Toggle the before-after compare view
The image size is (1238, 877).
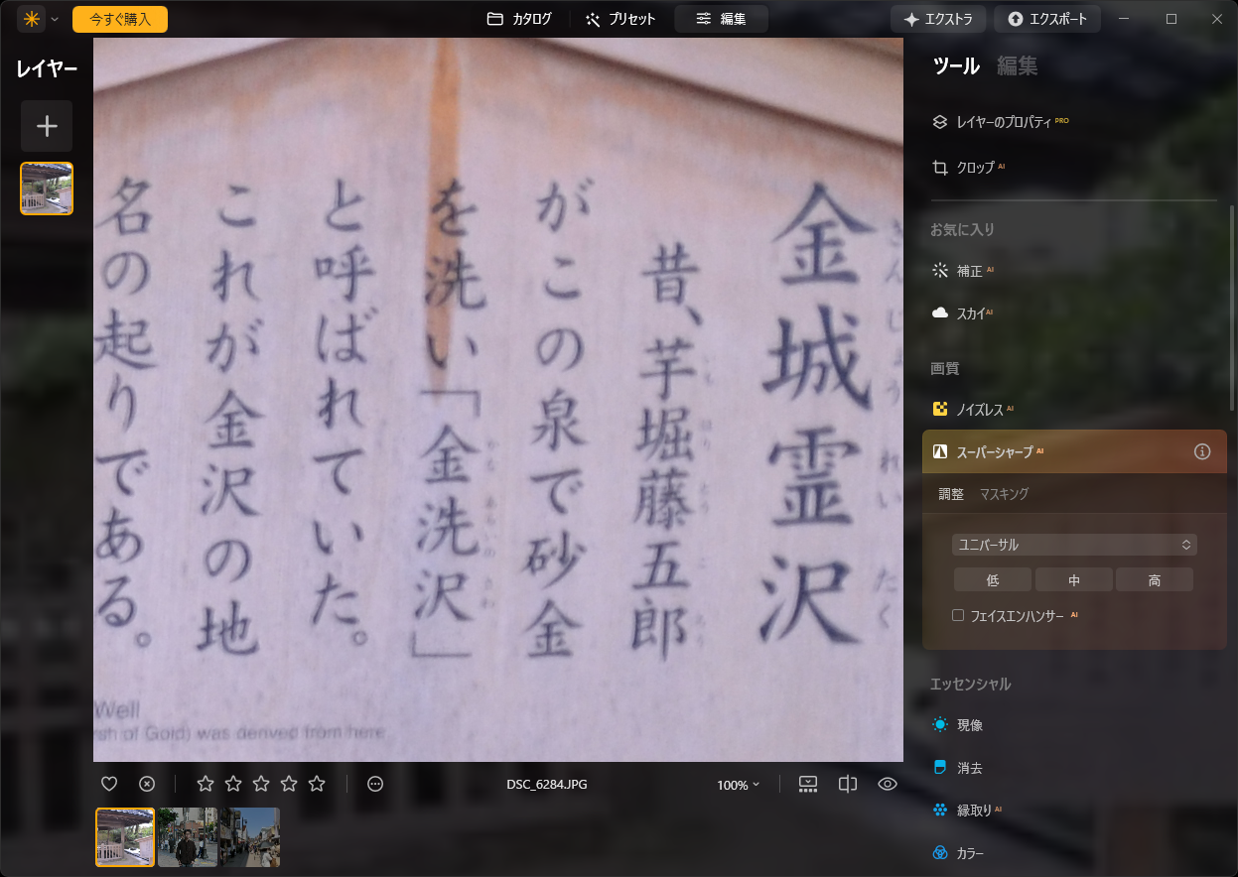point(847,783)
